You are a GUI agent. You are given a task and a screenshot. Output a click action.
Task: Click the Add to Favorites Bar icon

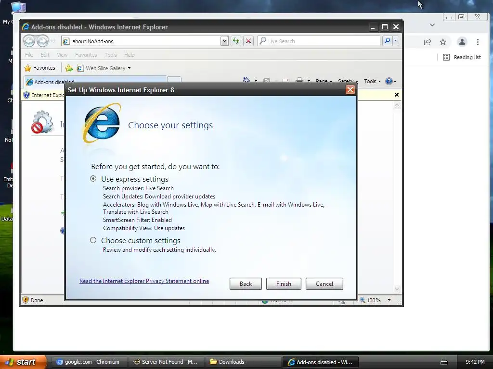(68, 68)
